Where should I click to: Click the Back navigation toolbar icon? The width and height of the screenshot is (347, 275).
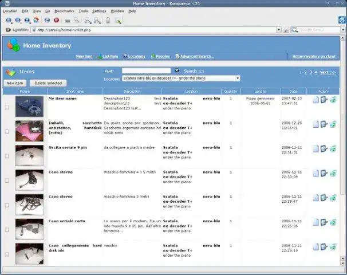coord(9,21)
